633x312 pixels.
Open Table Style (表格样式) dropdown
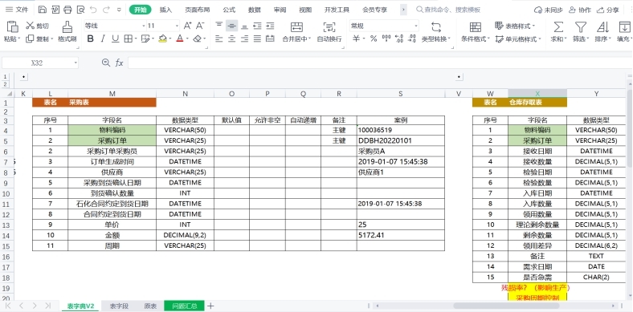[515, 26]
